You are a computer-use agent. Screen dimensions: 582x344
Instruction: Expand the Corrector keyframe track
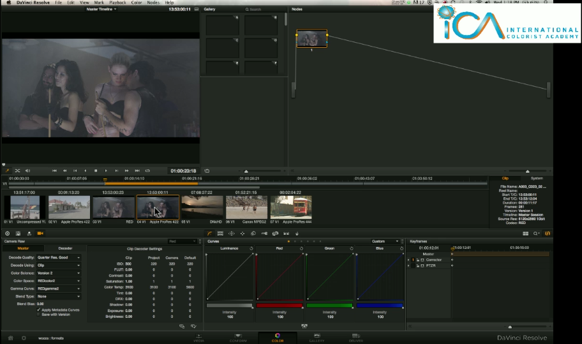408,260
